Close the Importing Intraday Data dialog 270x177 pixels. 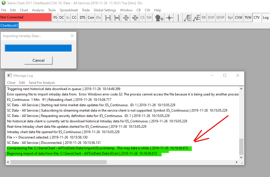pyautogui.click(x=72, y=36)
